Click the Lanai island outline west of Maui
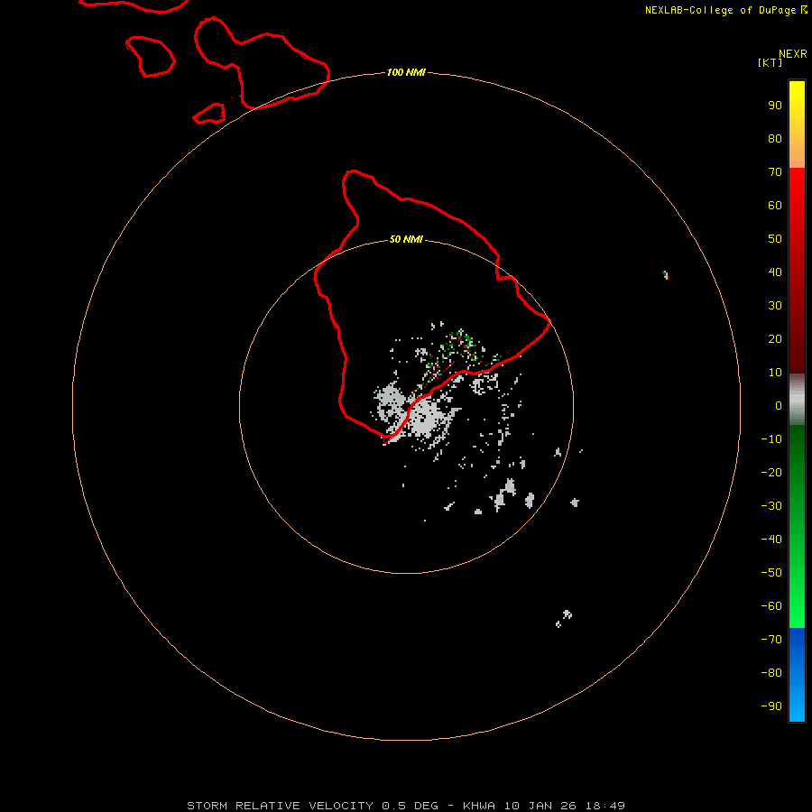This screenshot has height=812, width=812. (x=150, y=57)
